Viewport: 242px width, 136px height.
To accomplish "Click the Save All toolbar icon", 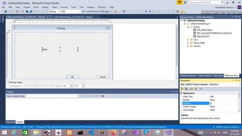I will coord(31,12).
